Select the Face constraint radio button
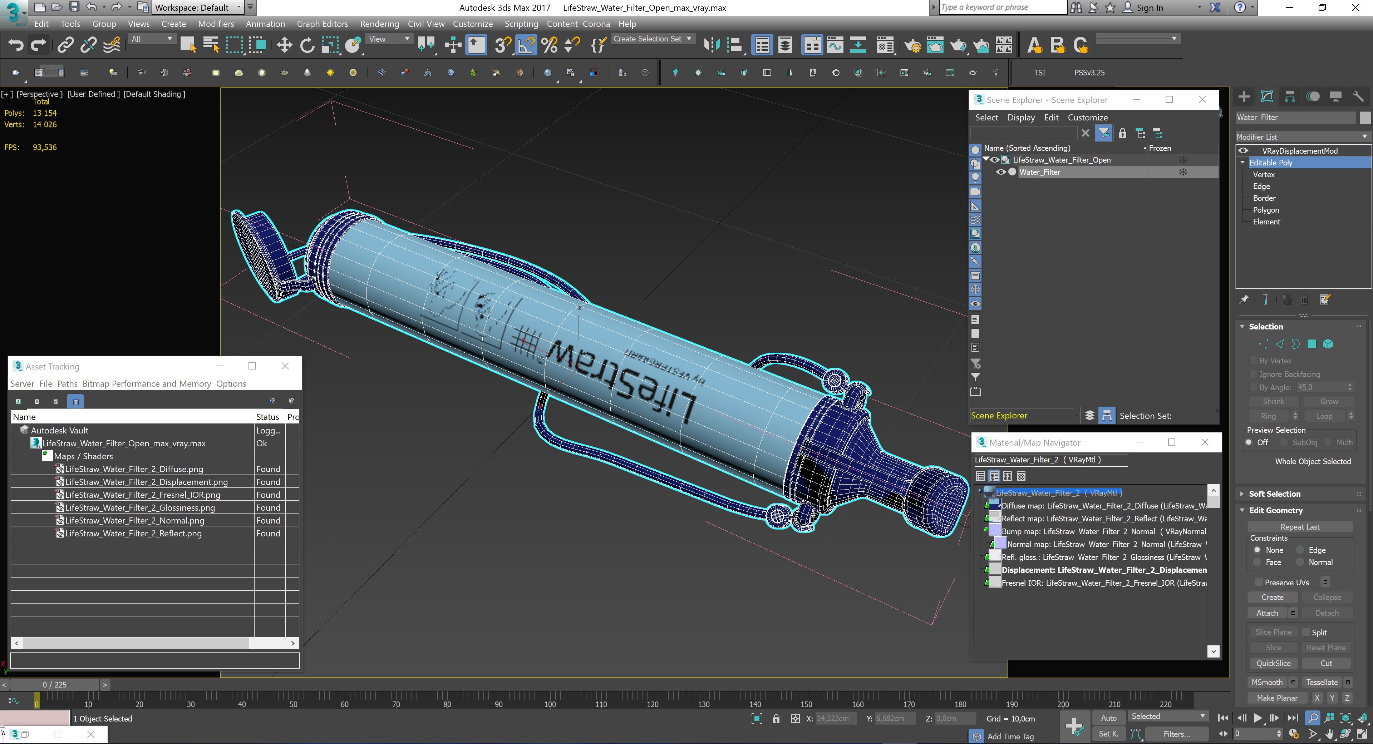This screenshot has height=744, width=1373. pyautogui.click(x=1257, y=562)
